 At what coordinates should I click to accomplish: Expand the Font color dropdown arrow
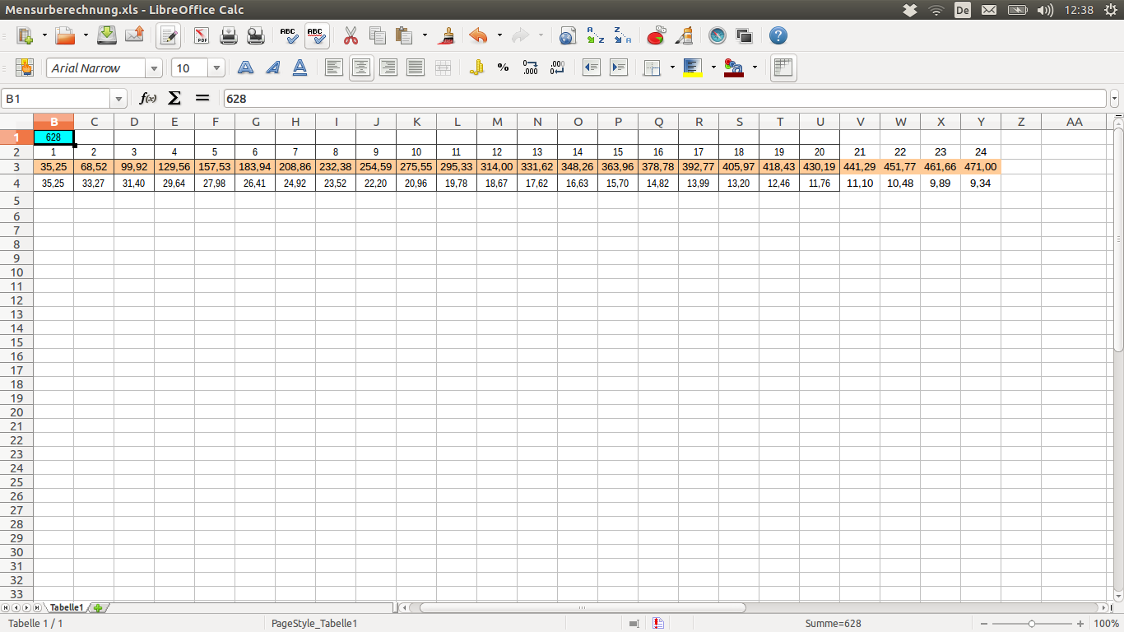coord(755,67)
